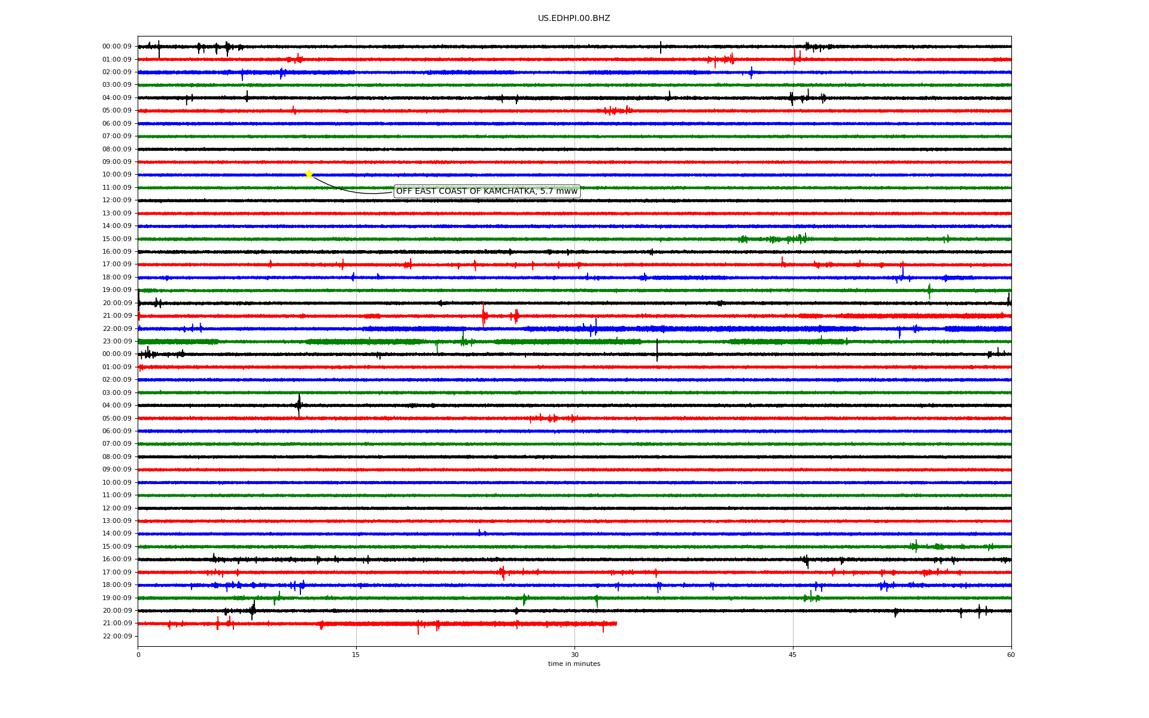Click the 23:00:09 row time label
1149x718 pixels.
117,342
